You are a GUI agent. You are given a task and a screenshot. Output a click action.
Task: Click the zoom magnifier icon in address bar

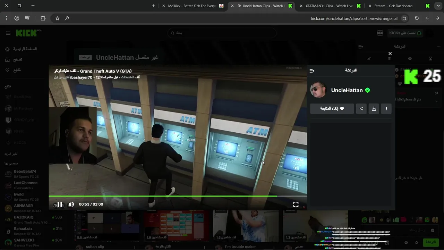click(x=67, y=18)
